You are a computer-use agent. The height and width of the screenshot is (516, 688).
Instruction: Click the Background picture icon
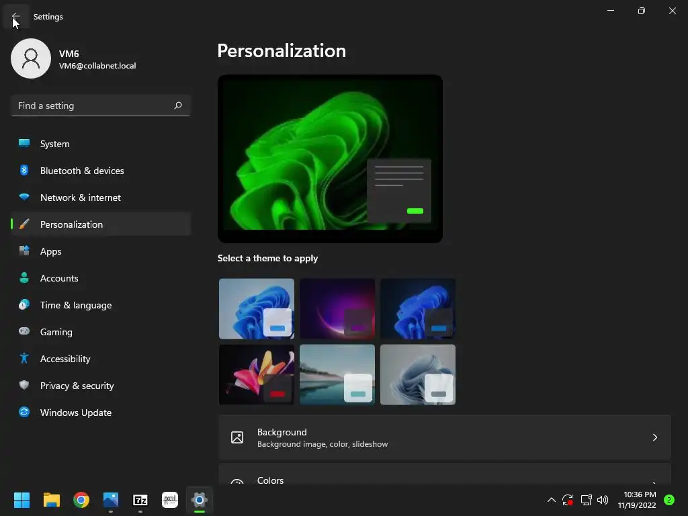(x=237, y=437)
